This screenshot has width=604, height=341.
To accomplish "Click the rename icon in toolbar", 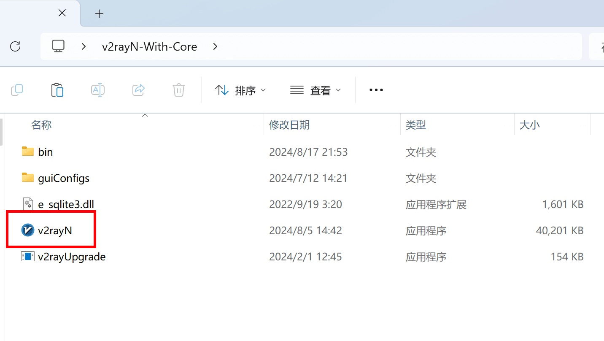I will (98, 90).
